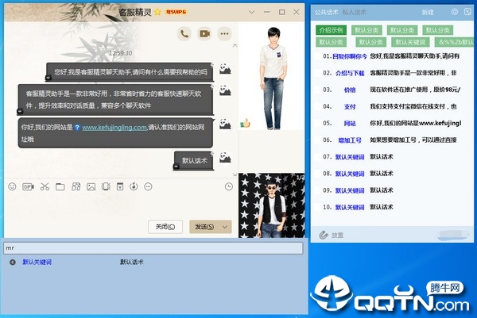Click panda avatar beside the website message
The height and width of the screenshot is (318, 477).
tap(225, 124)
